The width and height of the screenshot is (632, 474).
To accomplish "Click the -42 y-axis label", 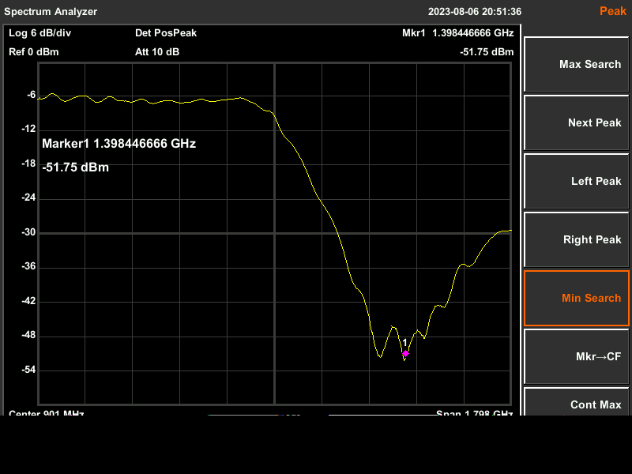I will click(x=28, y=301).
